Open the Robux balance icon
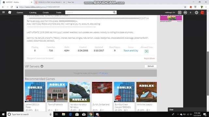The height and width of the screenshot is (117, 209). [x=185, y=12]
